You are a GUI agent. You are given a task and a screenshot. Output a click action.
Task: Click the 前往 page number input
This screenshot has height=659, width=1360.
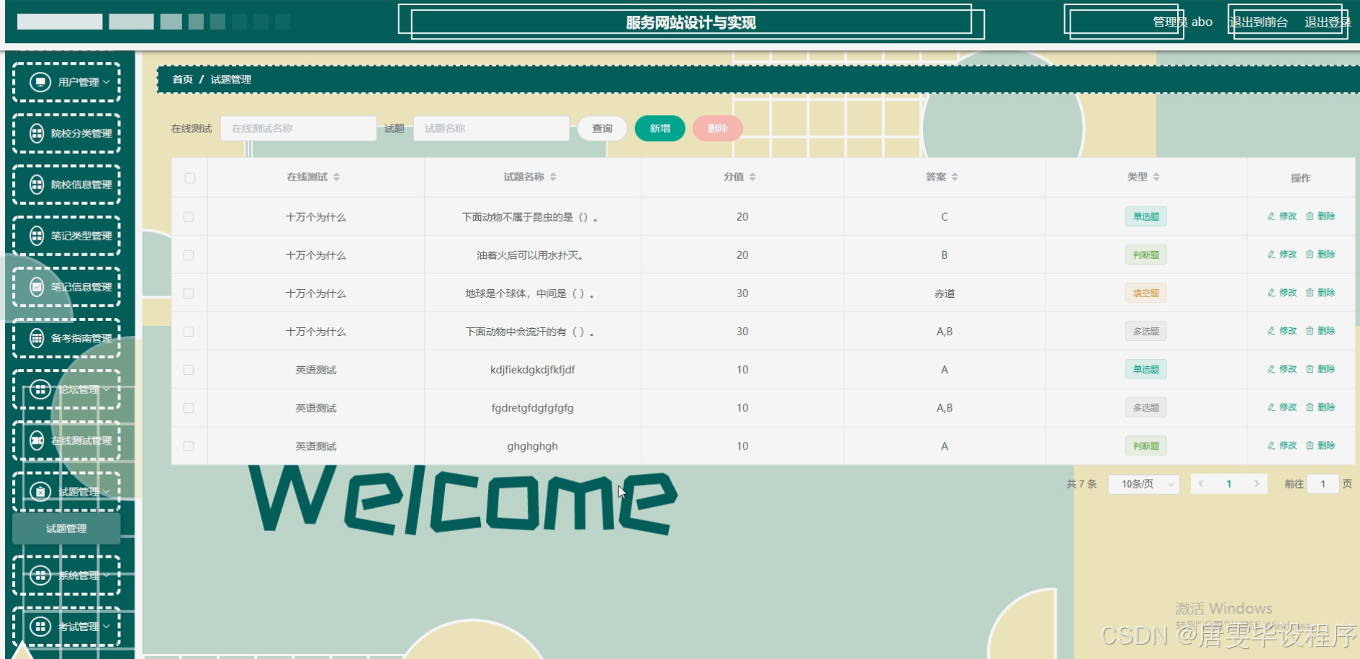click(1323, 484)
